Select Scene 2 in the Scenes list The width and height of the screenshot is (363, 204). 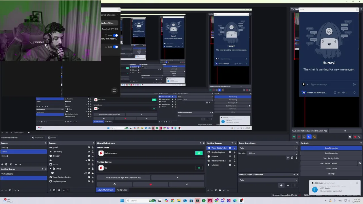click(x=24, y=156)
